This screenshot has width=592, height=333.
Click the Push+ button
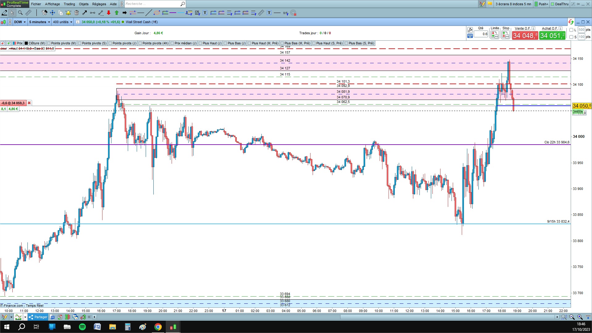[541, 4]
